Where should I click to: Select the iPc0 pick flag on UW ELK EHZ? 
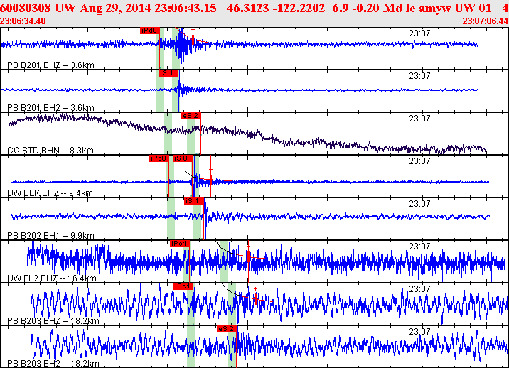coord(159,158)
